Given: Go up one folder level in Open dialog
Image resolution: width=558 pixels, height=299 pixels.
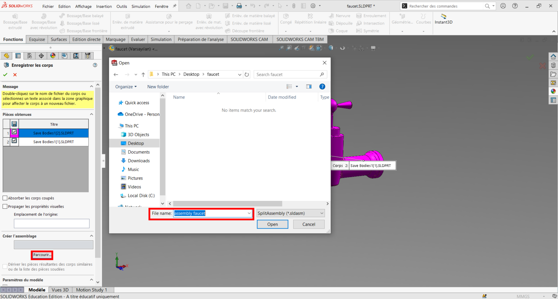Looking at the screenshot, I should 143,74.
